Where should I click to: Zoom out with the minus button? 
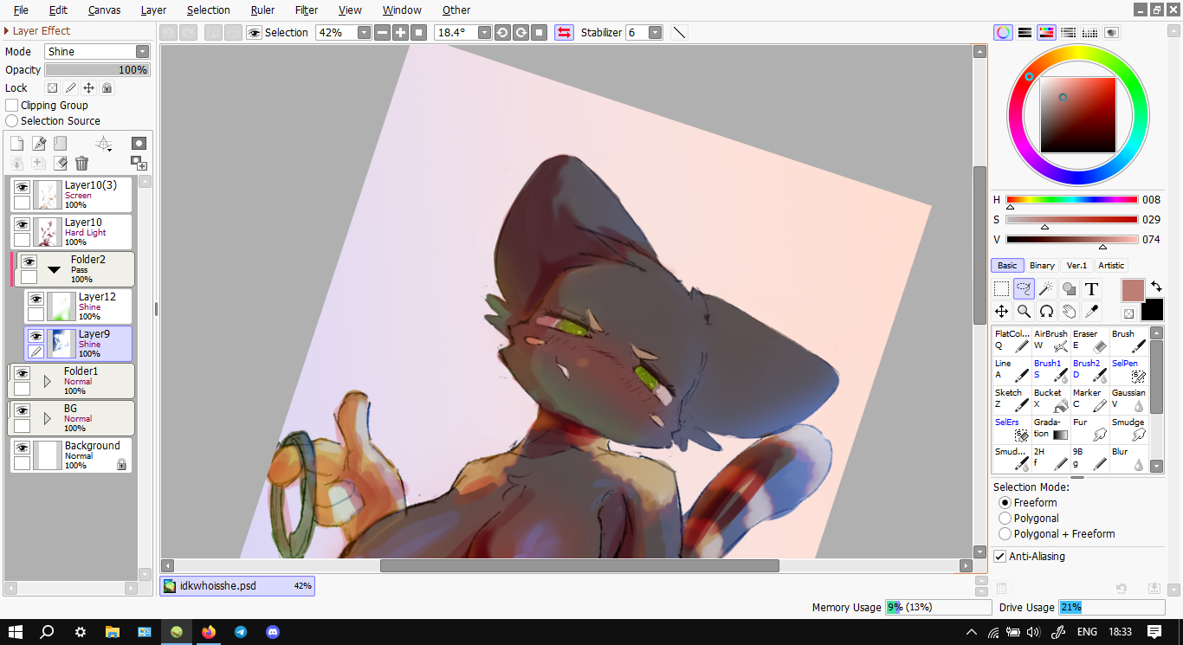[x=382, y=32]
